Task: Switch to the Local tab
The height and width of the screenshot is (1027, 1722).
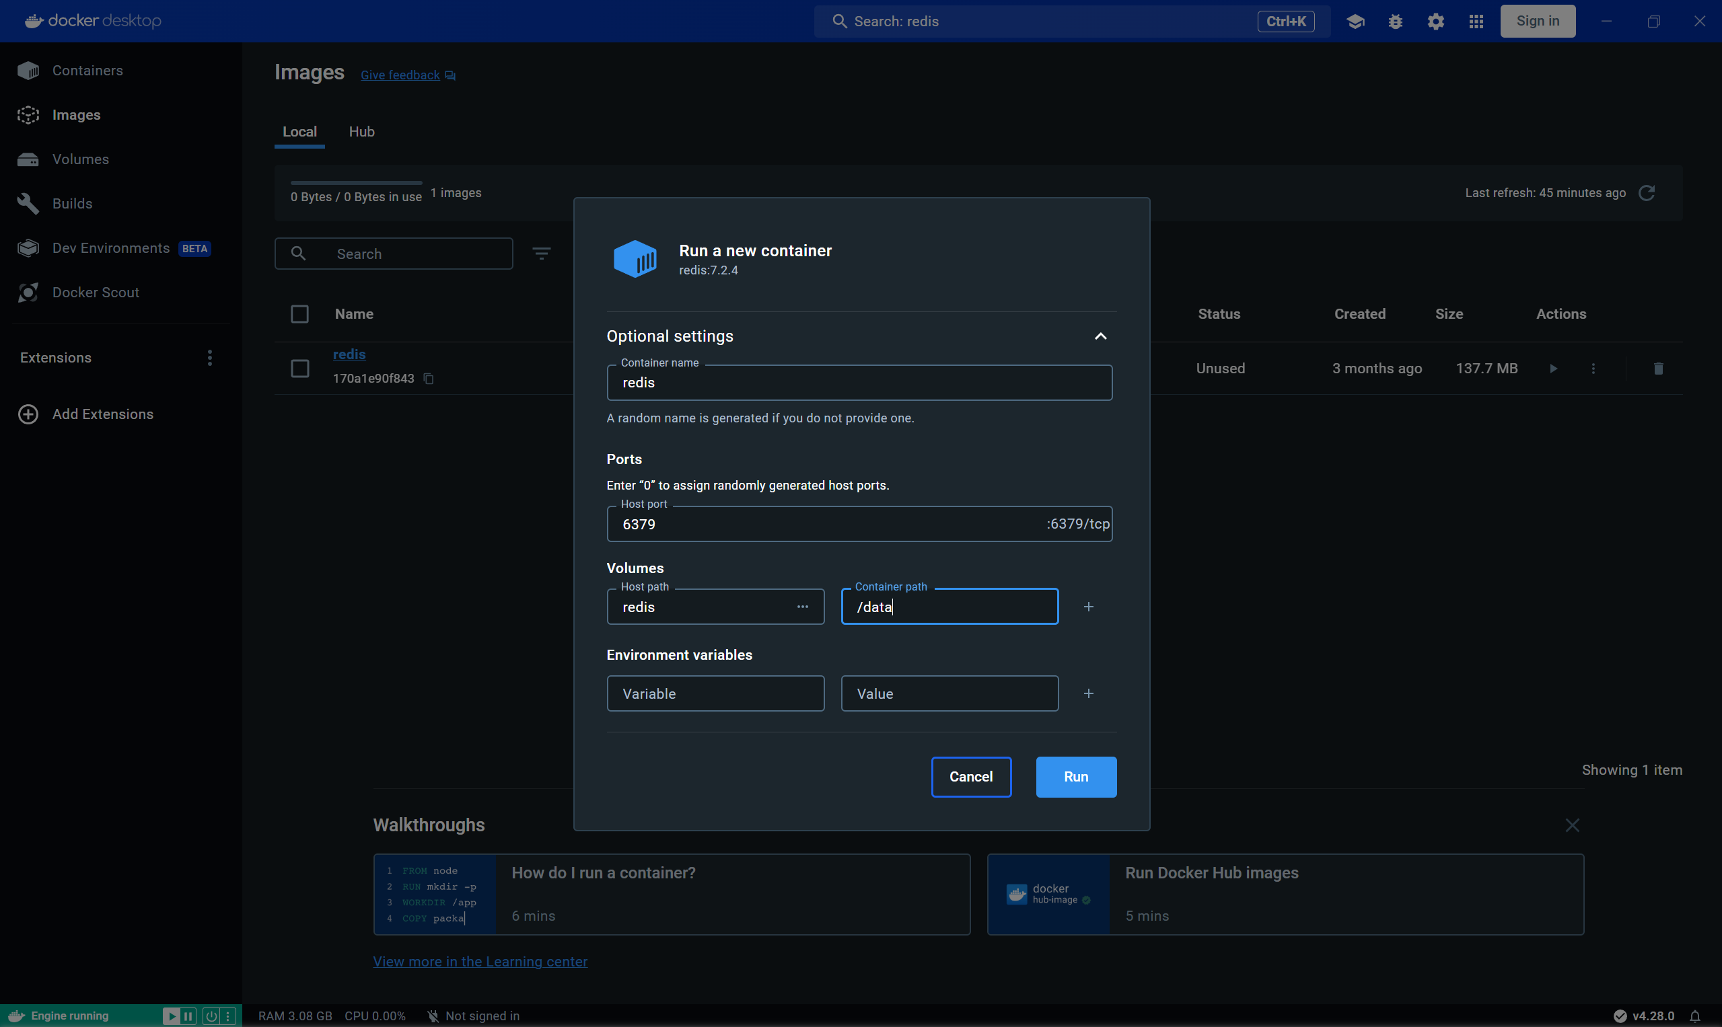Action: 300,132
